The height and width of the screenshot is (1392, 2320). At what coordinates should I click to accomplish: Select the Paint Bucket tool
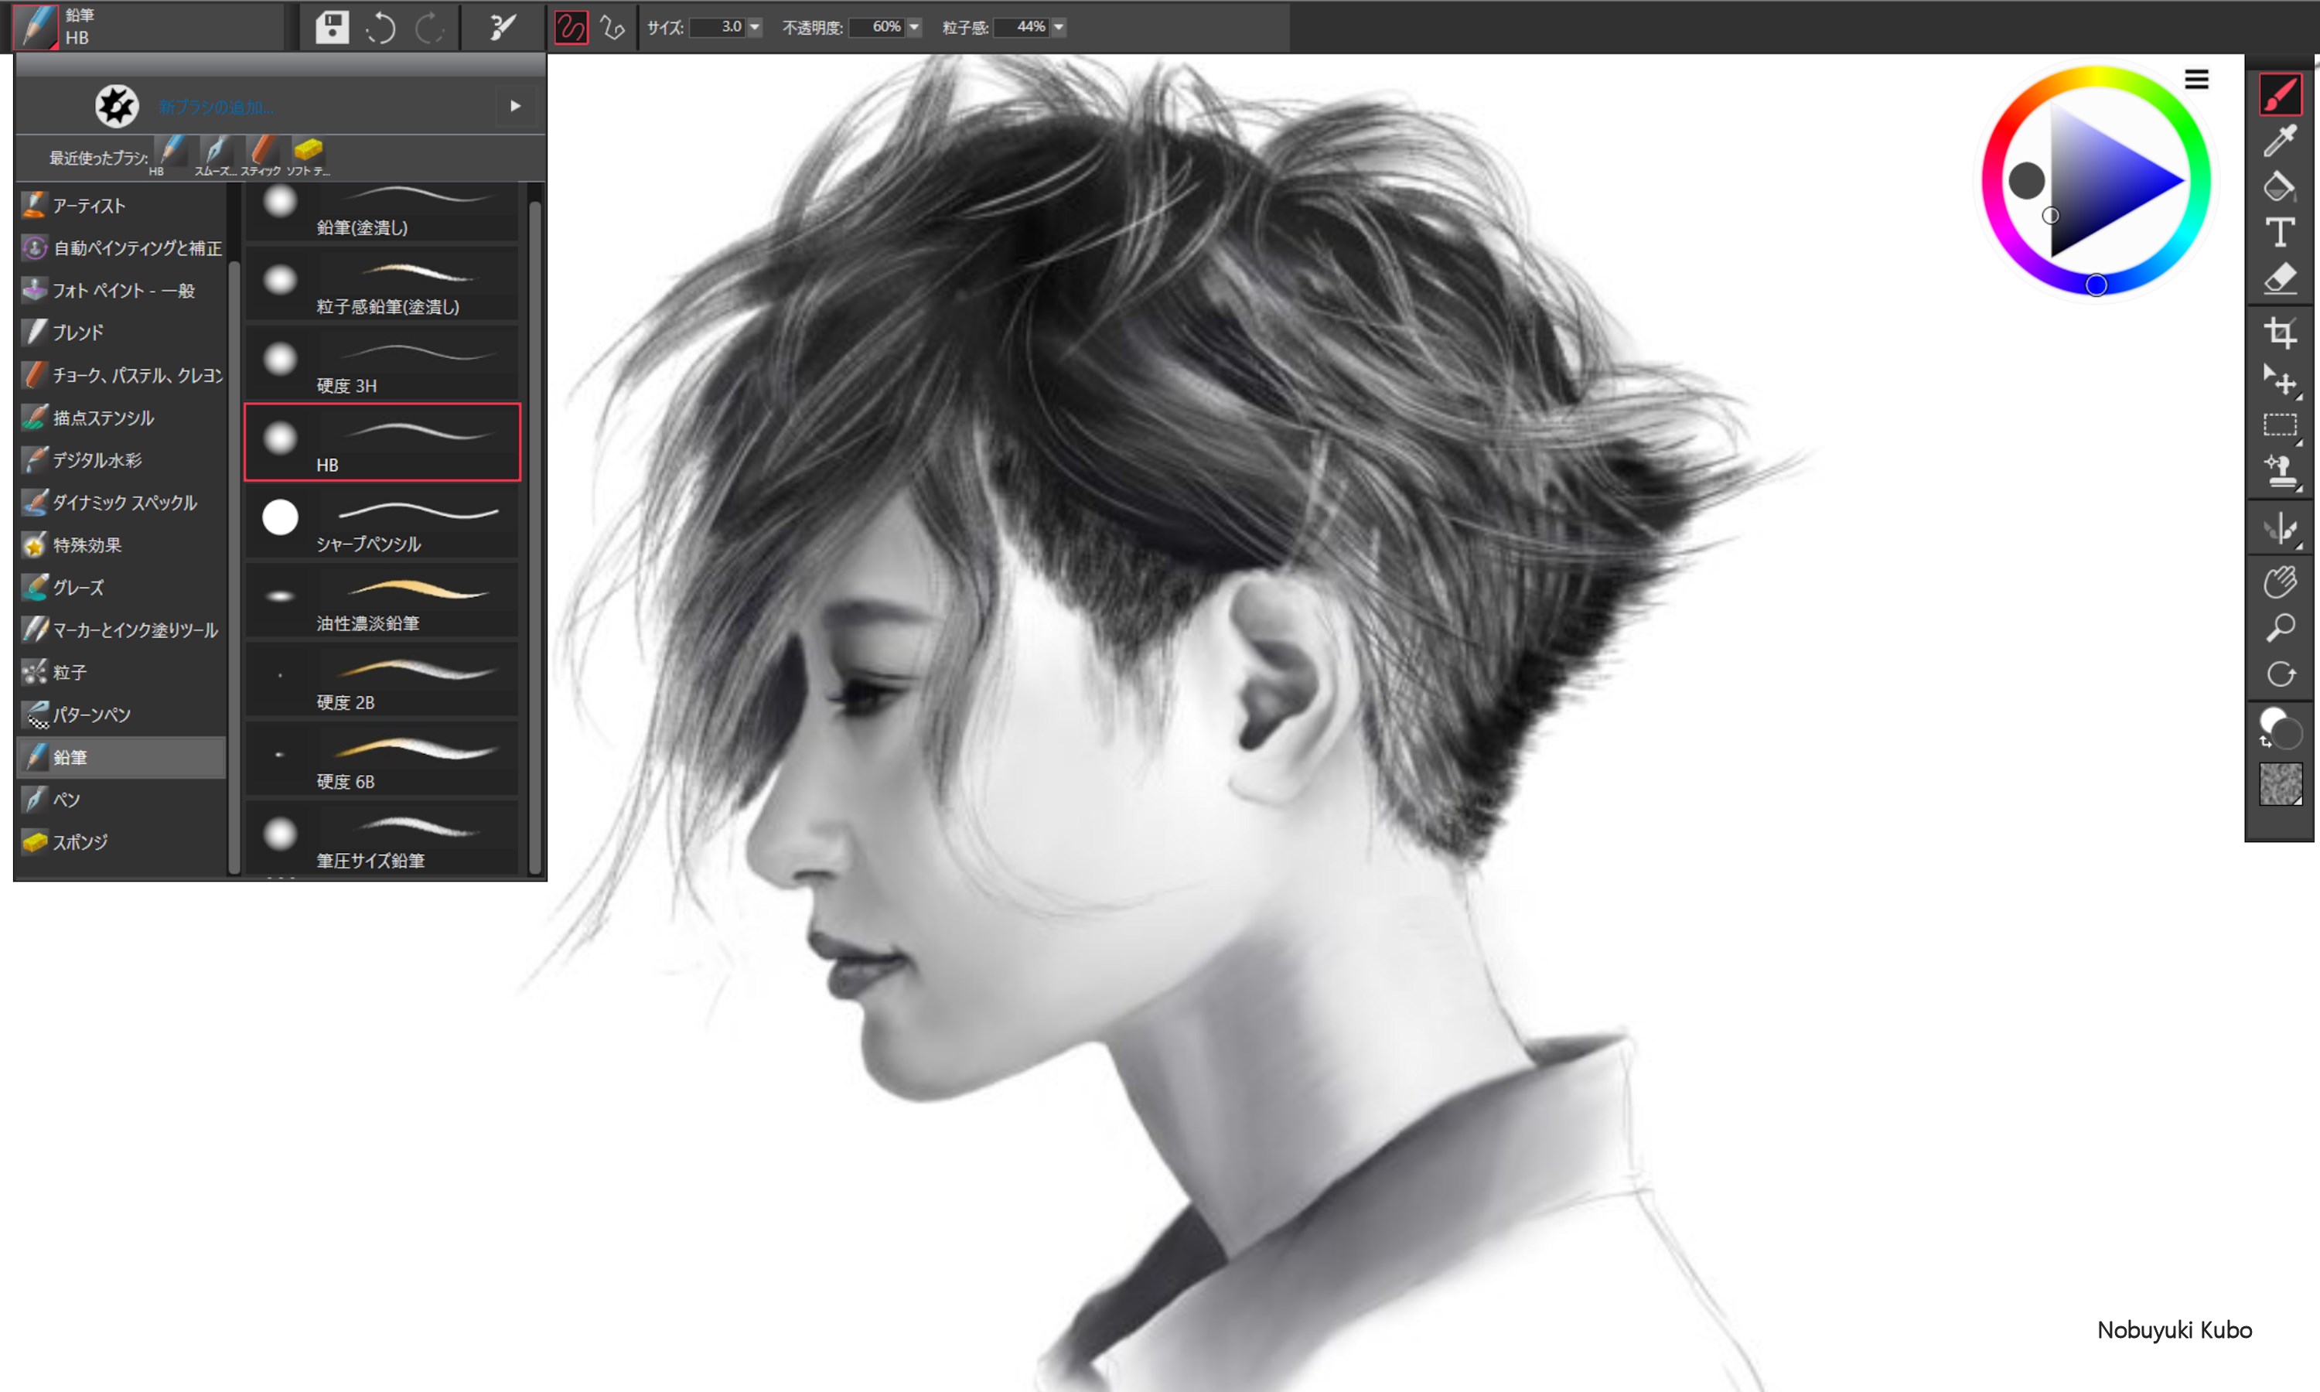click(x=2281, y=186)
